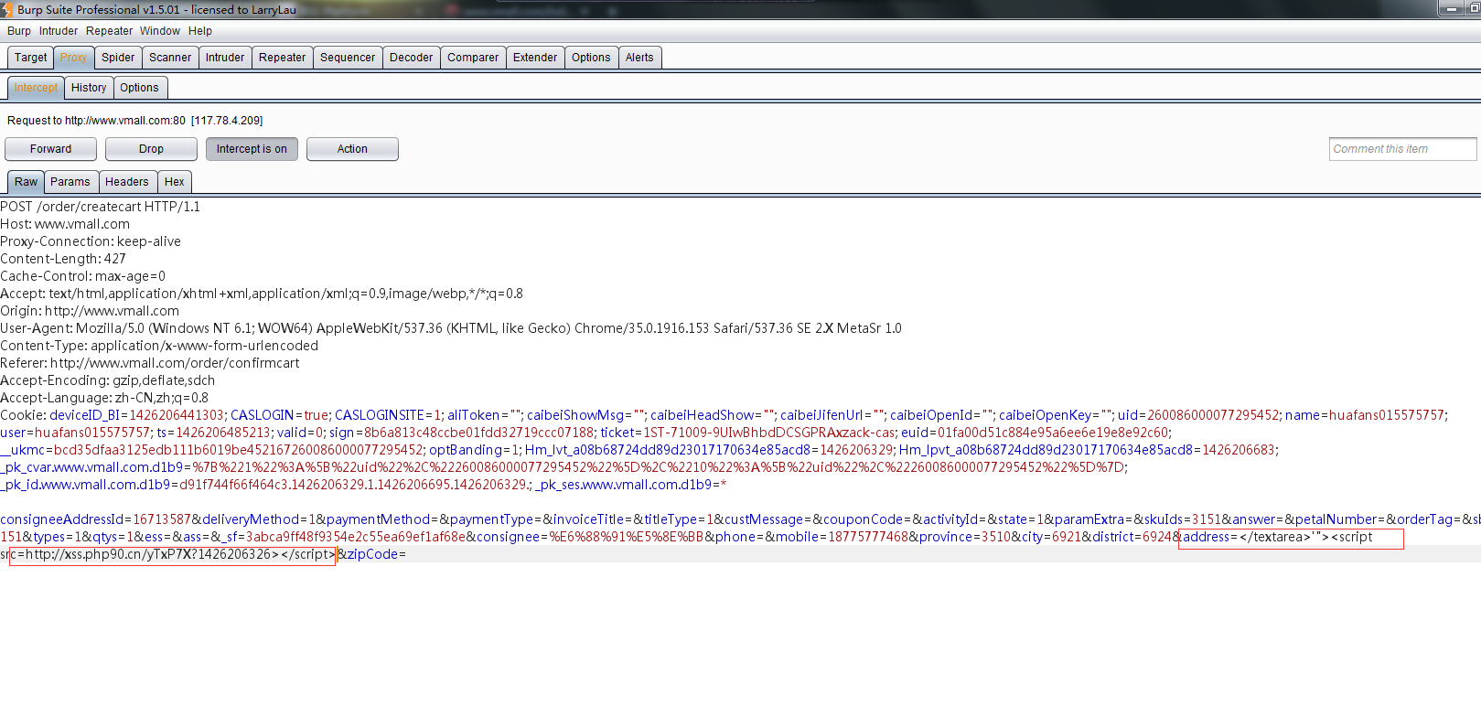The image size is (1481, 706).
Task: Click the request target label www.vmall.com:80
Action: (x=124, y=121)
